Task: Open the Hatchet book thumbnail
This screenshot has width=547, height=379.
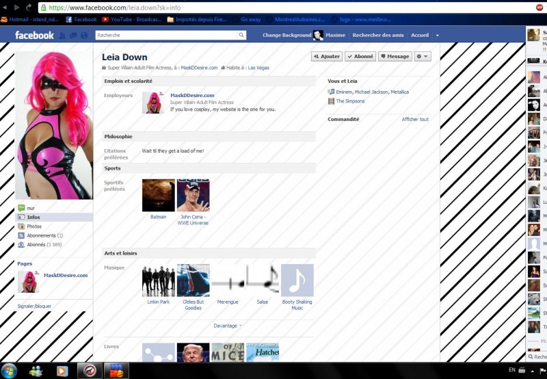Action: pos(263,352)
